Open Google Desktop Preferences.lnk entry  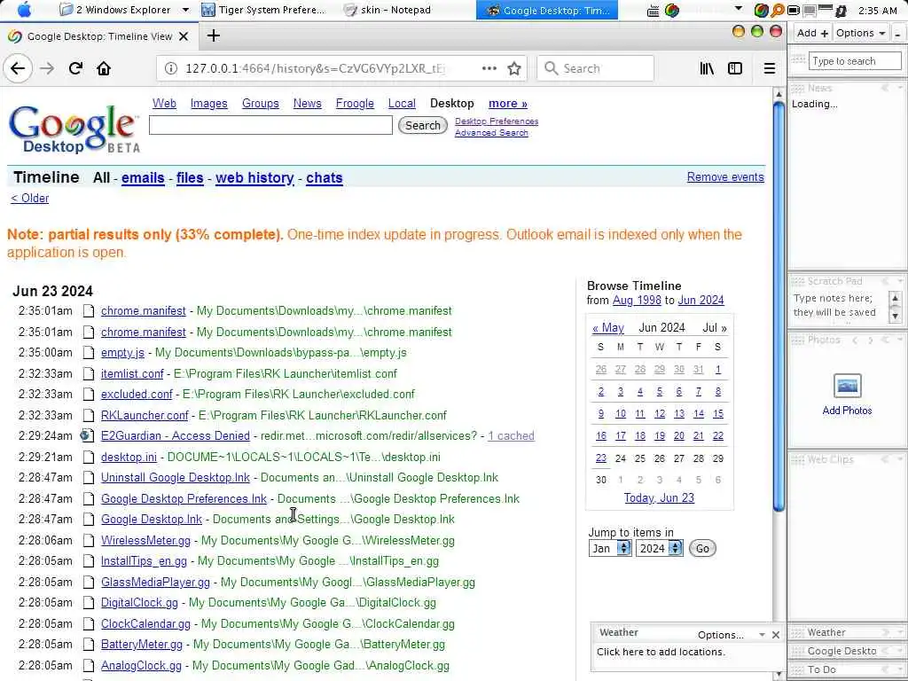184,498
